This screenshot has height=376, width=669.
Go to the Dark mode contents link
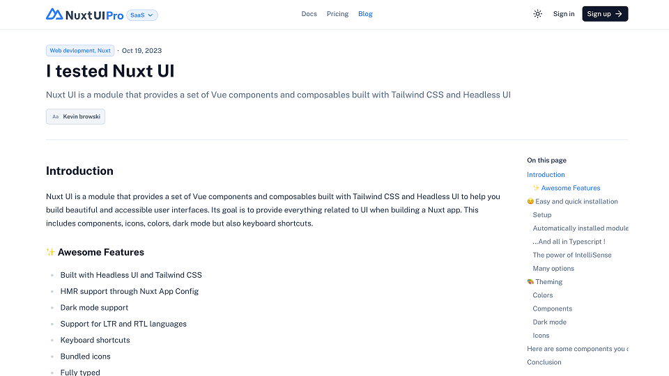[x=550, y=322]
